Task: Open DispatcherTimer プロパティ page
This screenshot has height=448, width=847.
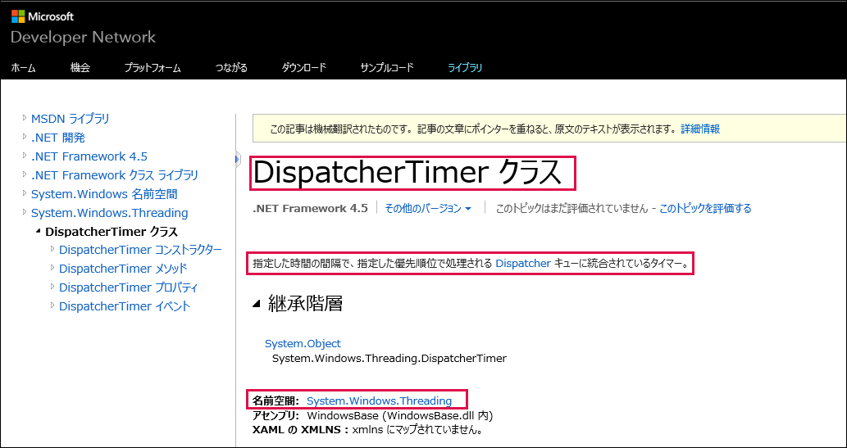Action: click(129, 287)
